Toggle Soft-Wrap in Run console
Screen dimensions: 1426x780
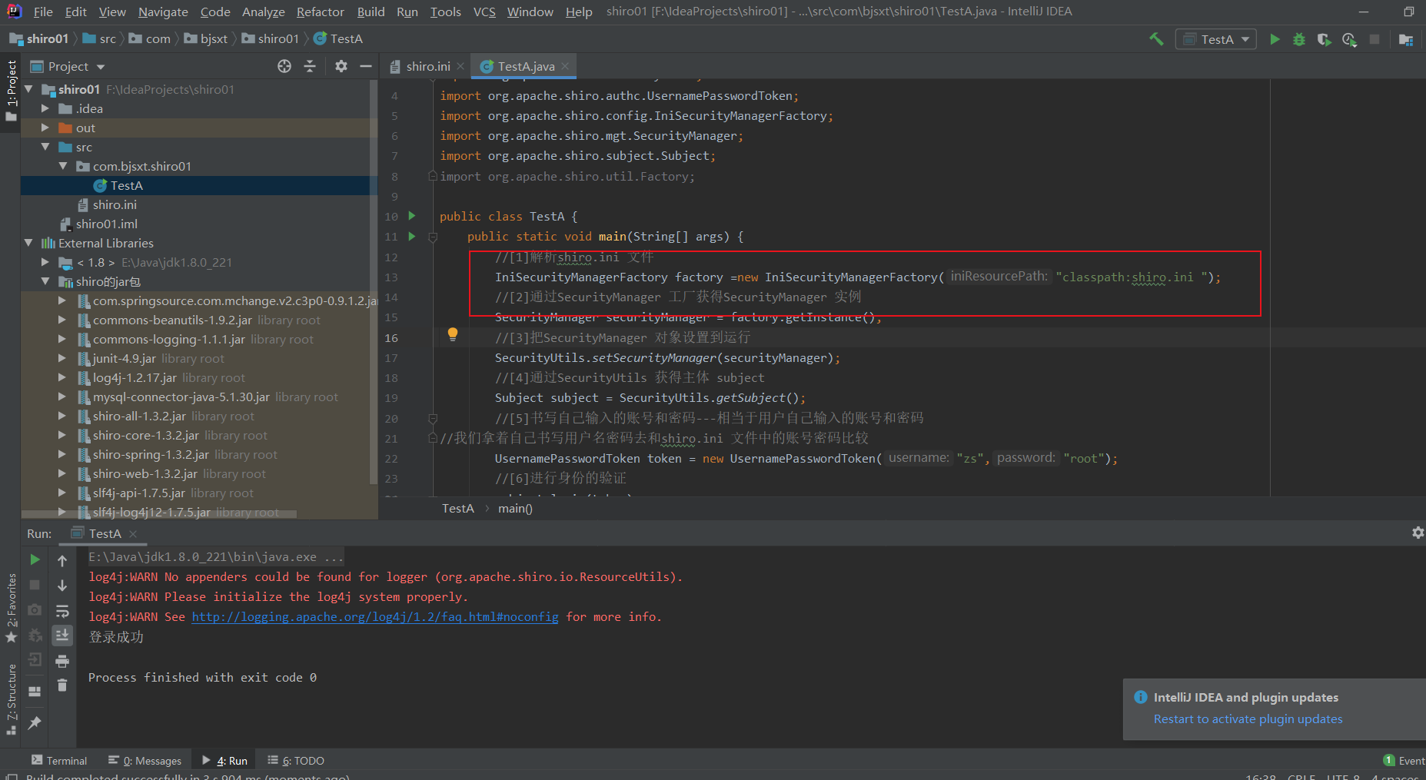pyautogui.click(x=62, y=611)
